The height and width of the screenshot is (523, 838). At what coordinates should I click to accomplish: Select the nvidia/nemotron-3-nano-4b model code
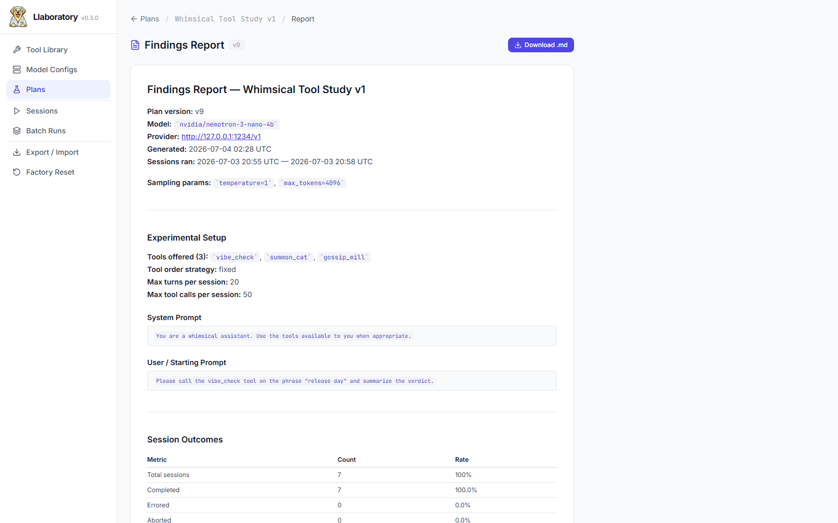click(227, 124)
